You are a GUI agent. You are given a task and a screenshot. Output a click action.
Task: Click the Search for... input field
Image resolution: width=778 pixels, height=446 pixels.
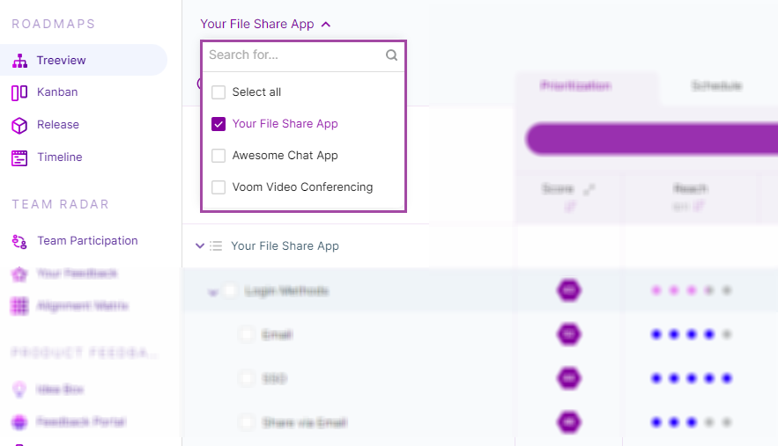(295, 55)
